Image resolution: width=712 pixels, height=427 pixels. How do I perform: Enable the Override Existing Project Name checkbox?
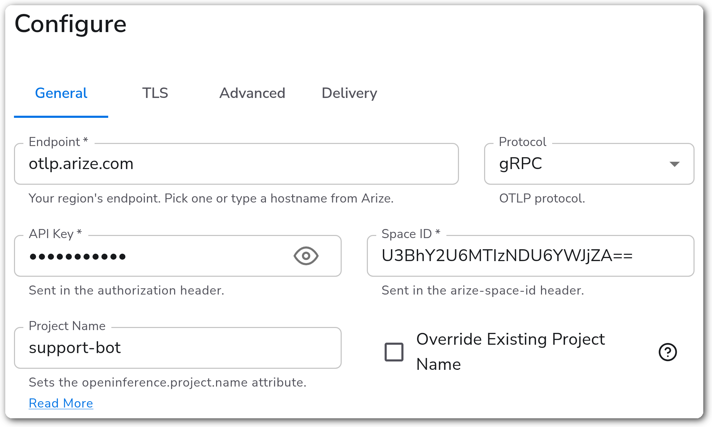(394, 352)
